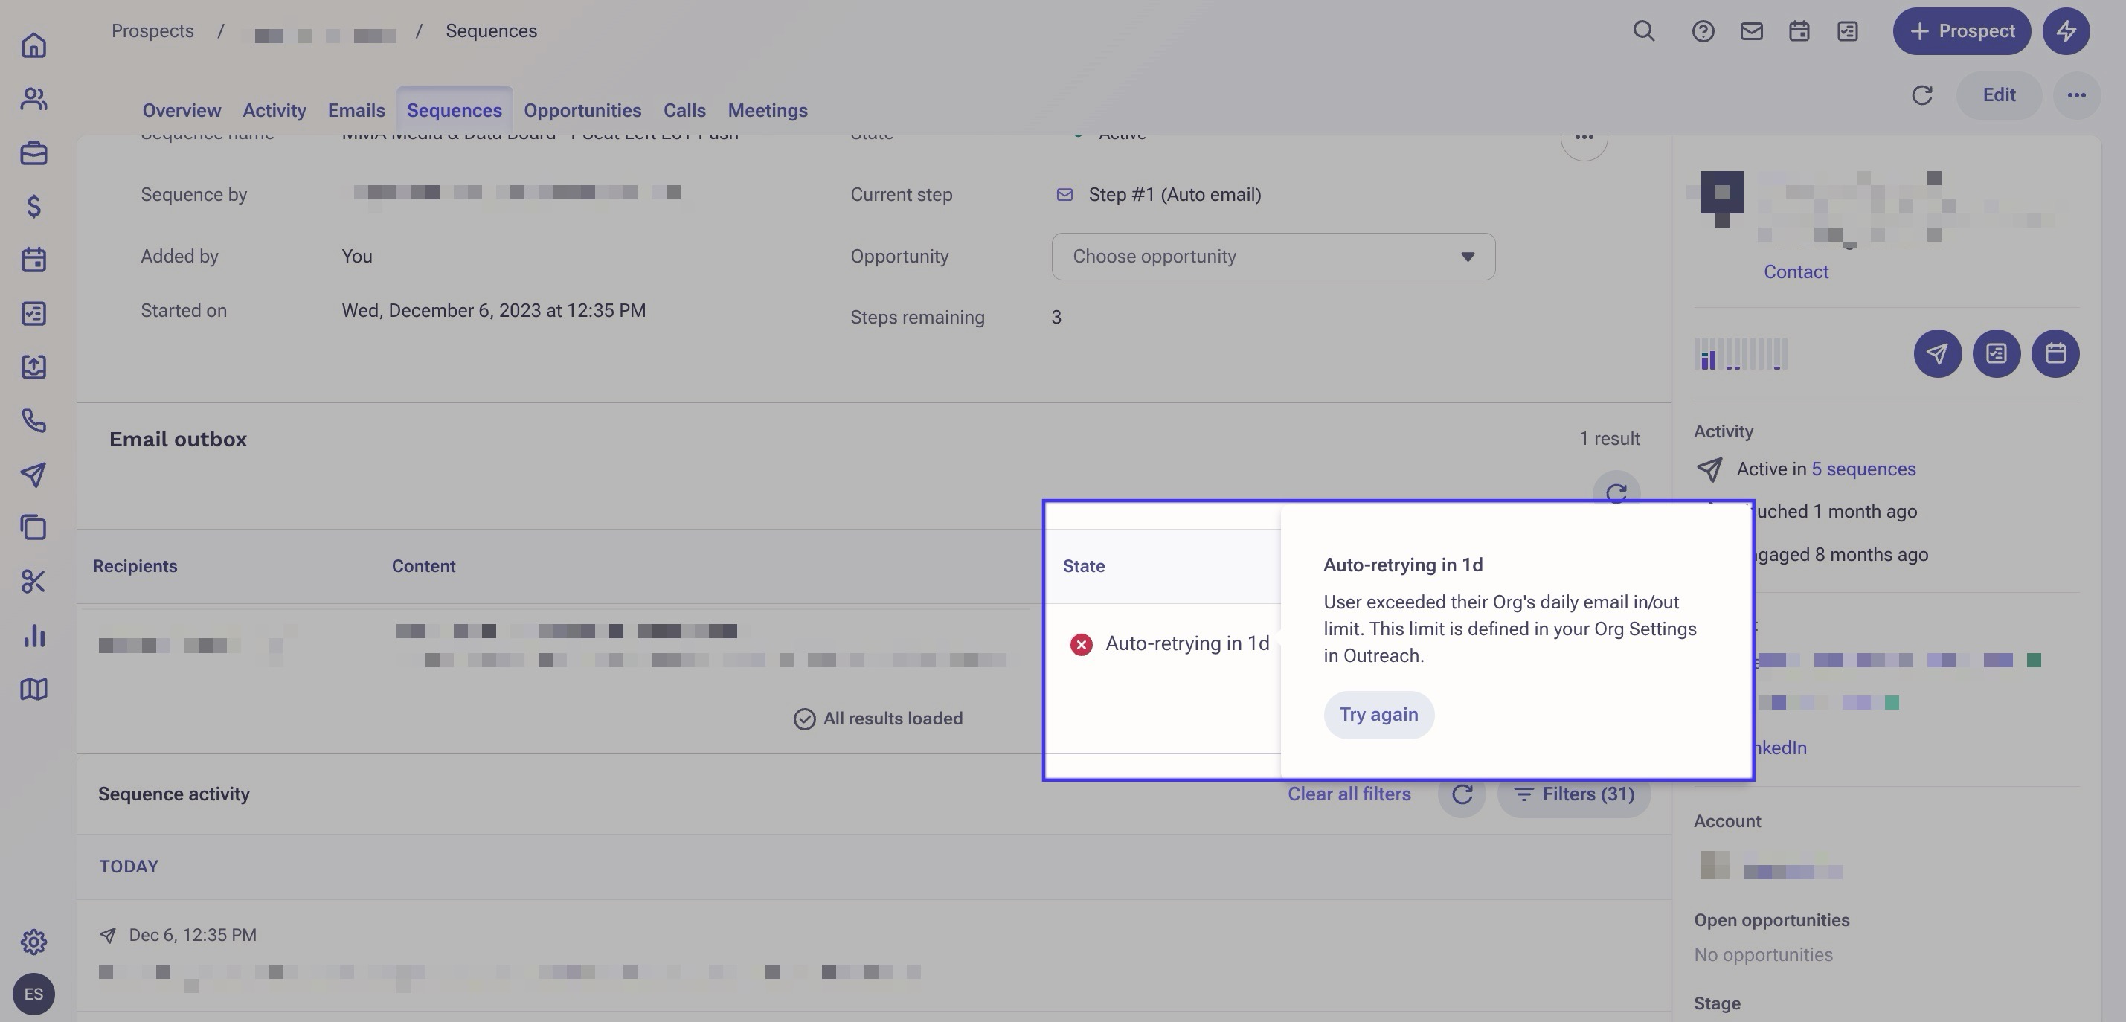This screenshot has width=2126, height=1022.
Task: Open the Filters (31) panel
Action: [x=1573, y=794]
